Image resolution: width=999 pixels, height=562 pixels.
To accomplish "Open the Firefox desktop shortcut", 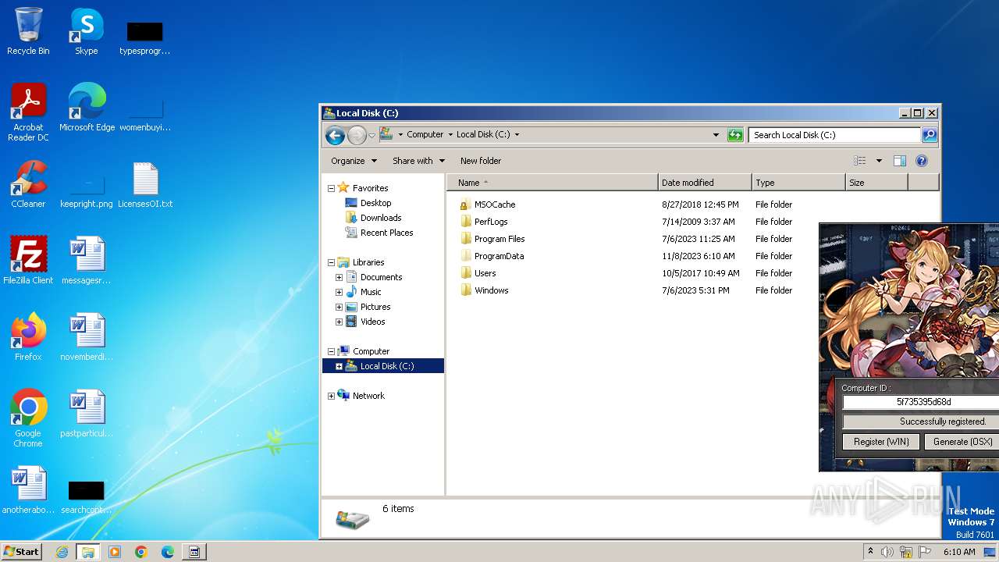I will pyautogui.click(x=28, y=337).
